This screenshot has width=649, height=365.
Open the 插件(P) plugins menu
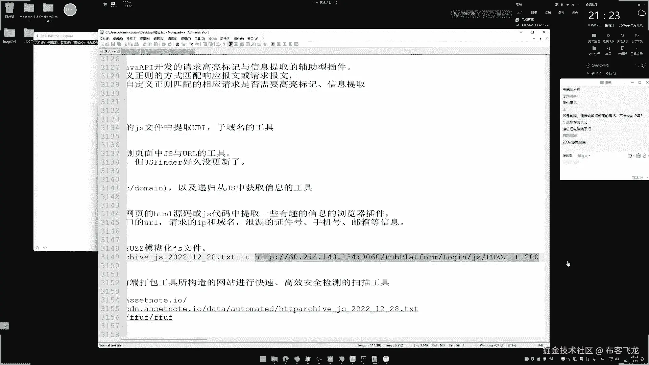[239, 39]
